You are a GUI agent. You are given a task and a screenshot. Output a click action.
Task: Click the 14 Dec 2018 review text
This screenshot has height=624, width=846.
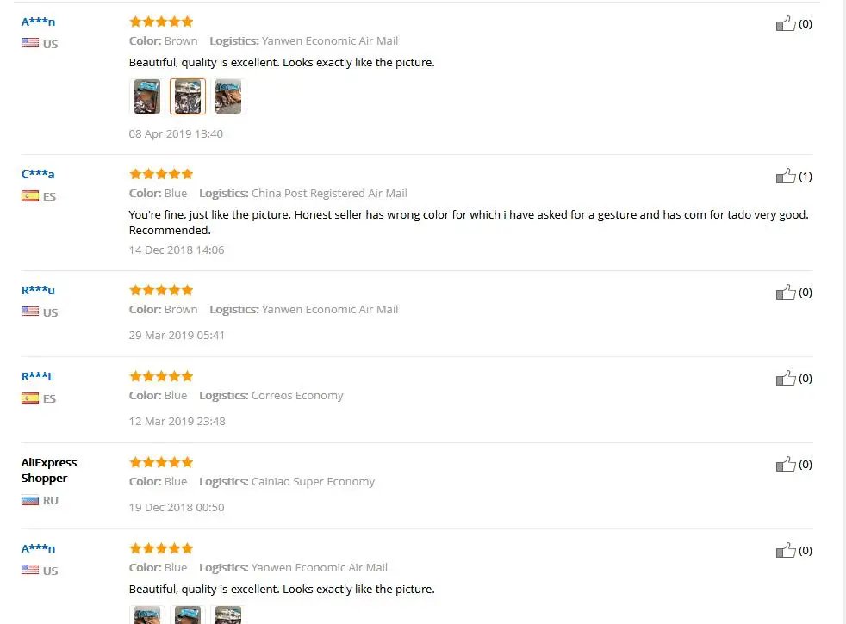pos(469,223)
